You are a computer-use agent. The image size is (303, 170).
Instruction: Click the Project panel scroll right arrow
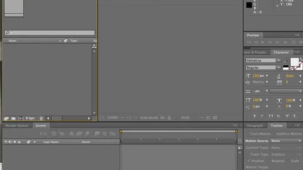pos(89,118)
